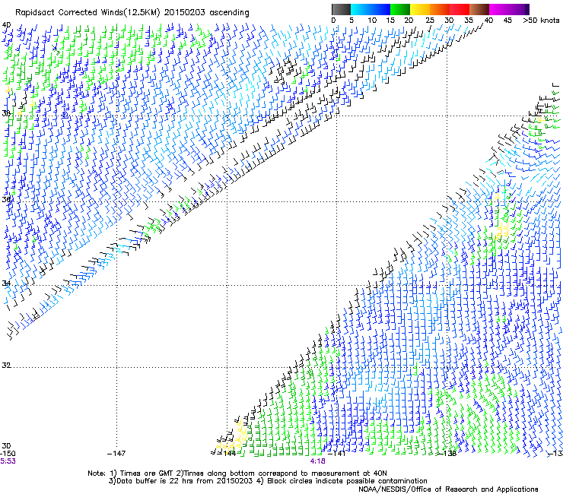Click the '25' legend scale label
Screen dimensions: 563x494
(x=430, y=21)
